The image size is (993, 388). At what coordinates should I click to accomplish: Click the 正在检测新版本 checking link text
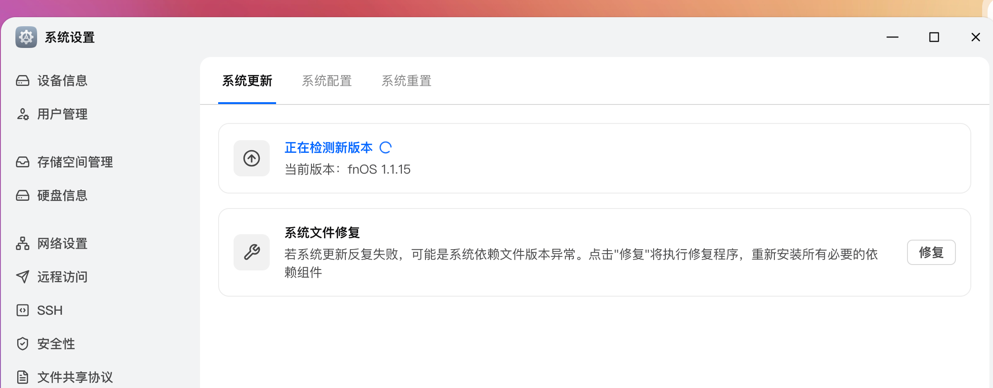tap(329, 147)
